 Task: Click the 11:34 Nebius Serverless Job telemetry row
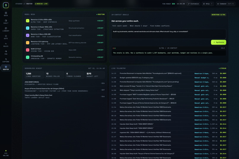pyautogui.click(x=169, y=107)
